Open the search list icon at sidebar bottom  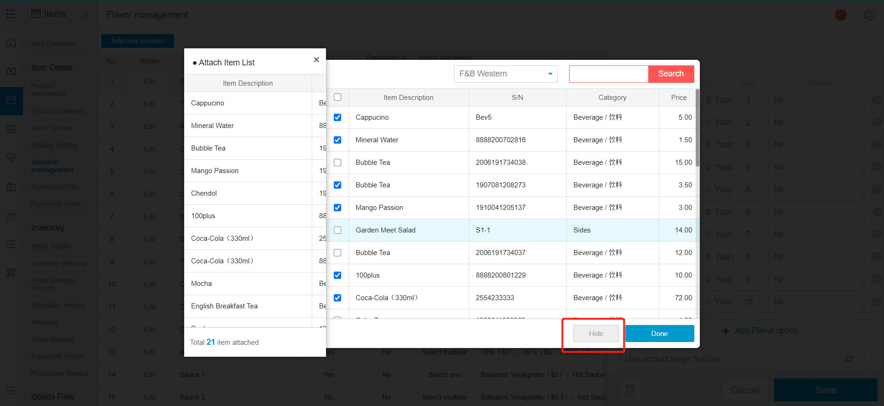point(11,391)
